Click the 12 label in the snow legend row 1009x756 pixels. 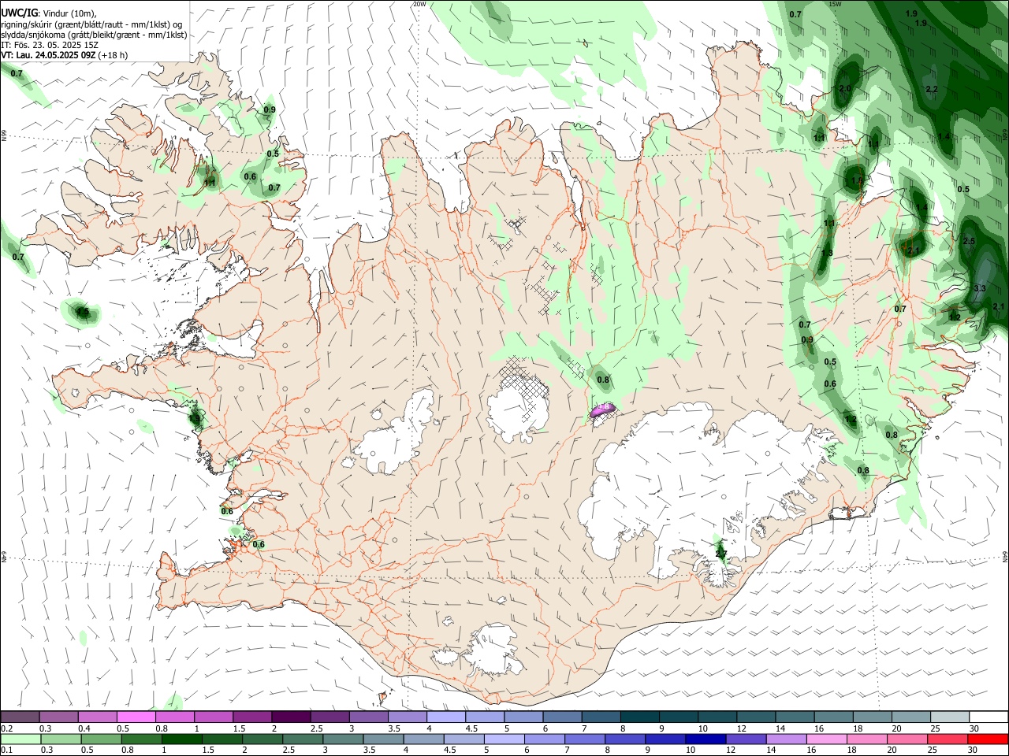tap(742, 729)
